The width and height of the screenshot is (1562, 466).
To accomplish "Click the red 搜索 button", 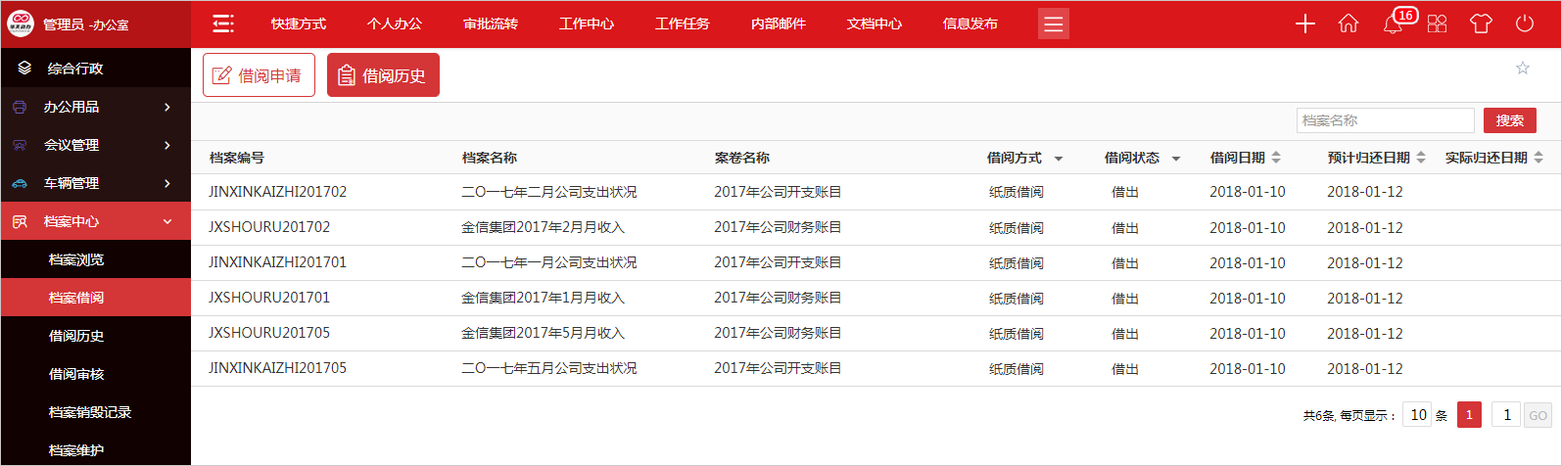I will tap(1509, 120).
